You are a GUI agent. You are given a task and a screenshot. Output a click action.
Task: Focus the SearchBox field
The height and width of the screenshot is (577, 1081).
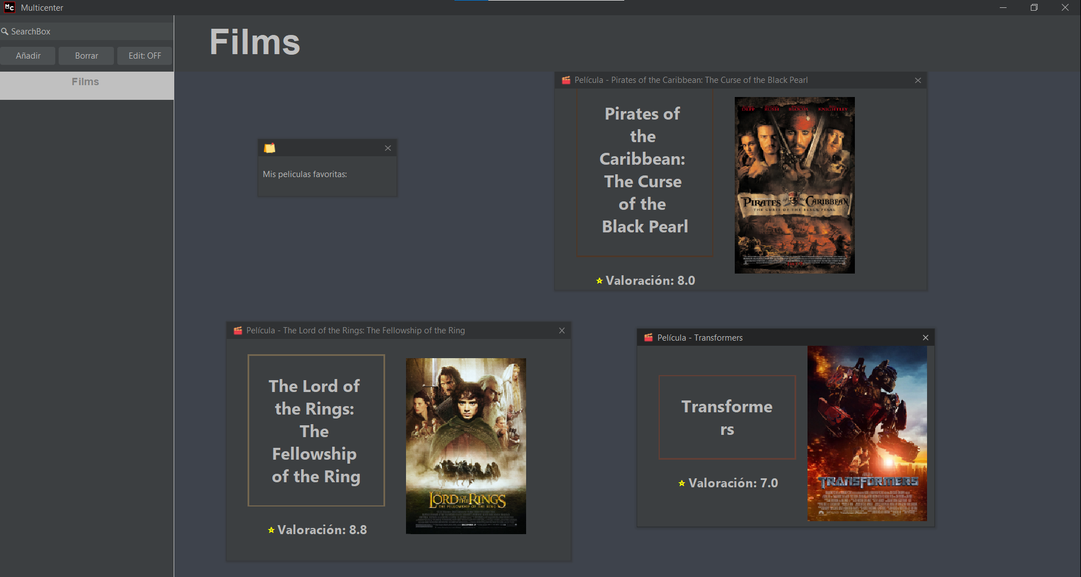pyautogui.click(x=90, y=32)
